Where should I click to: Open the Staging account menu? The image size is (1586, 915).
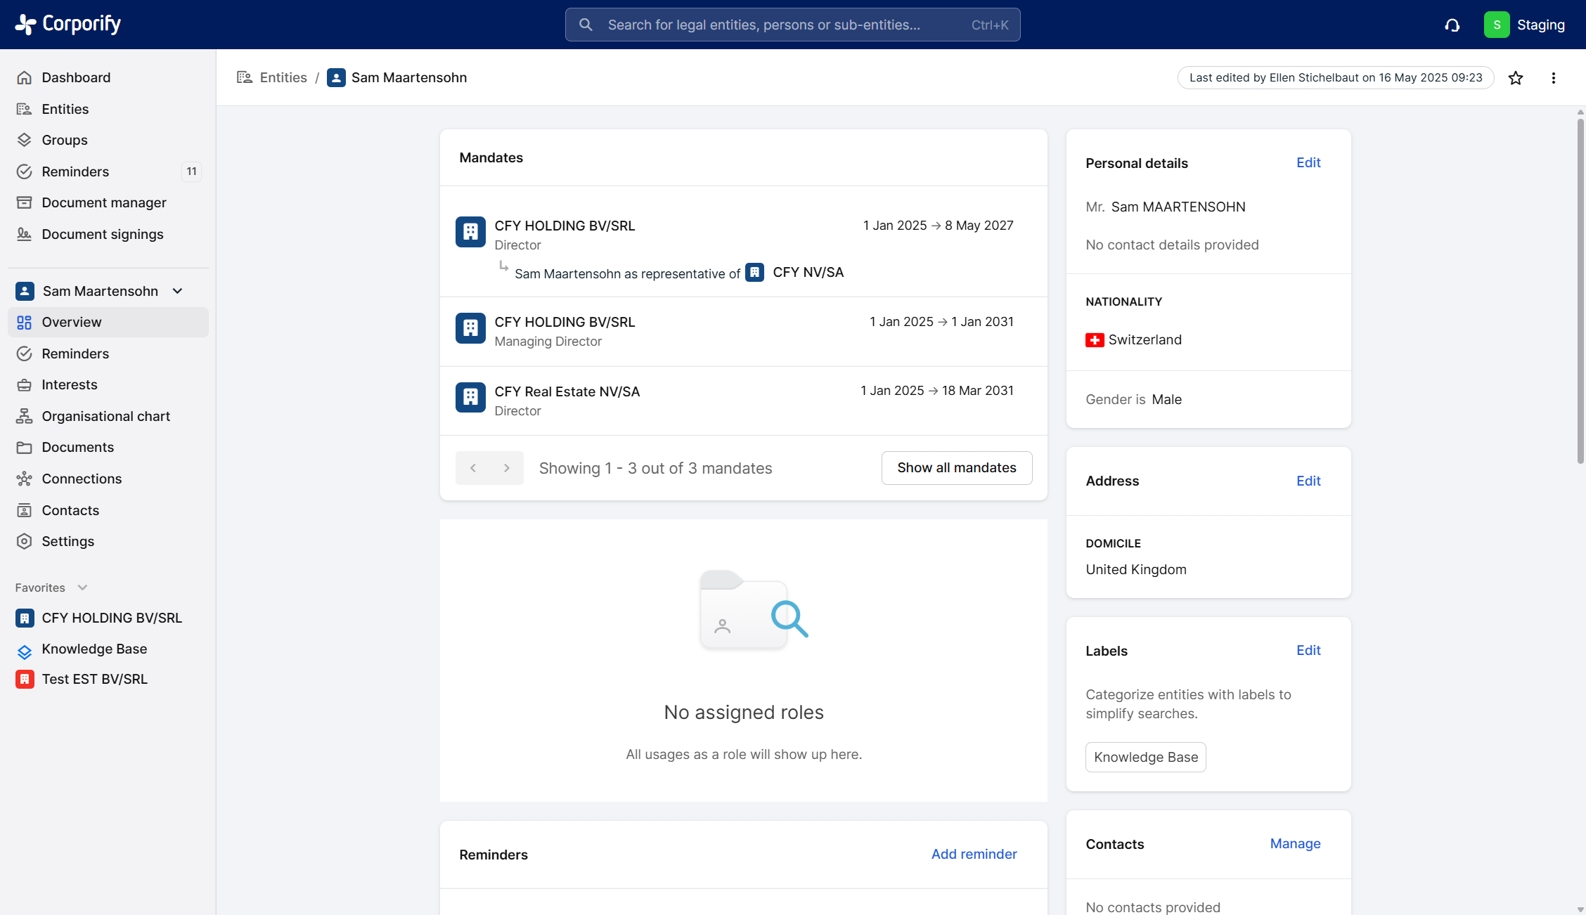1540,25
